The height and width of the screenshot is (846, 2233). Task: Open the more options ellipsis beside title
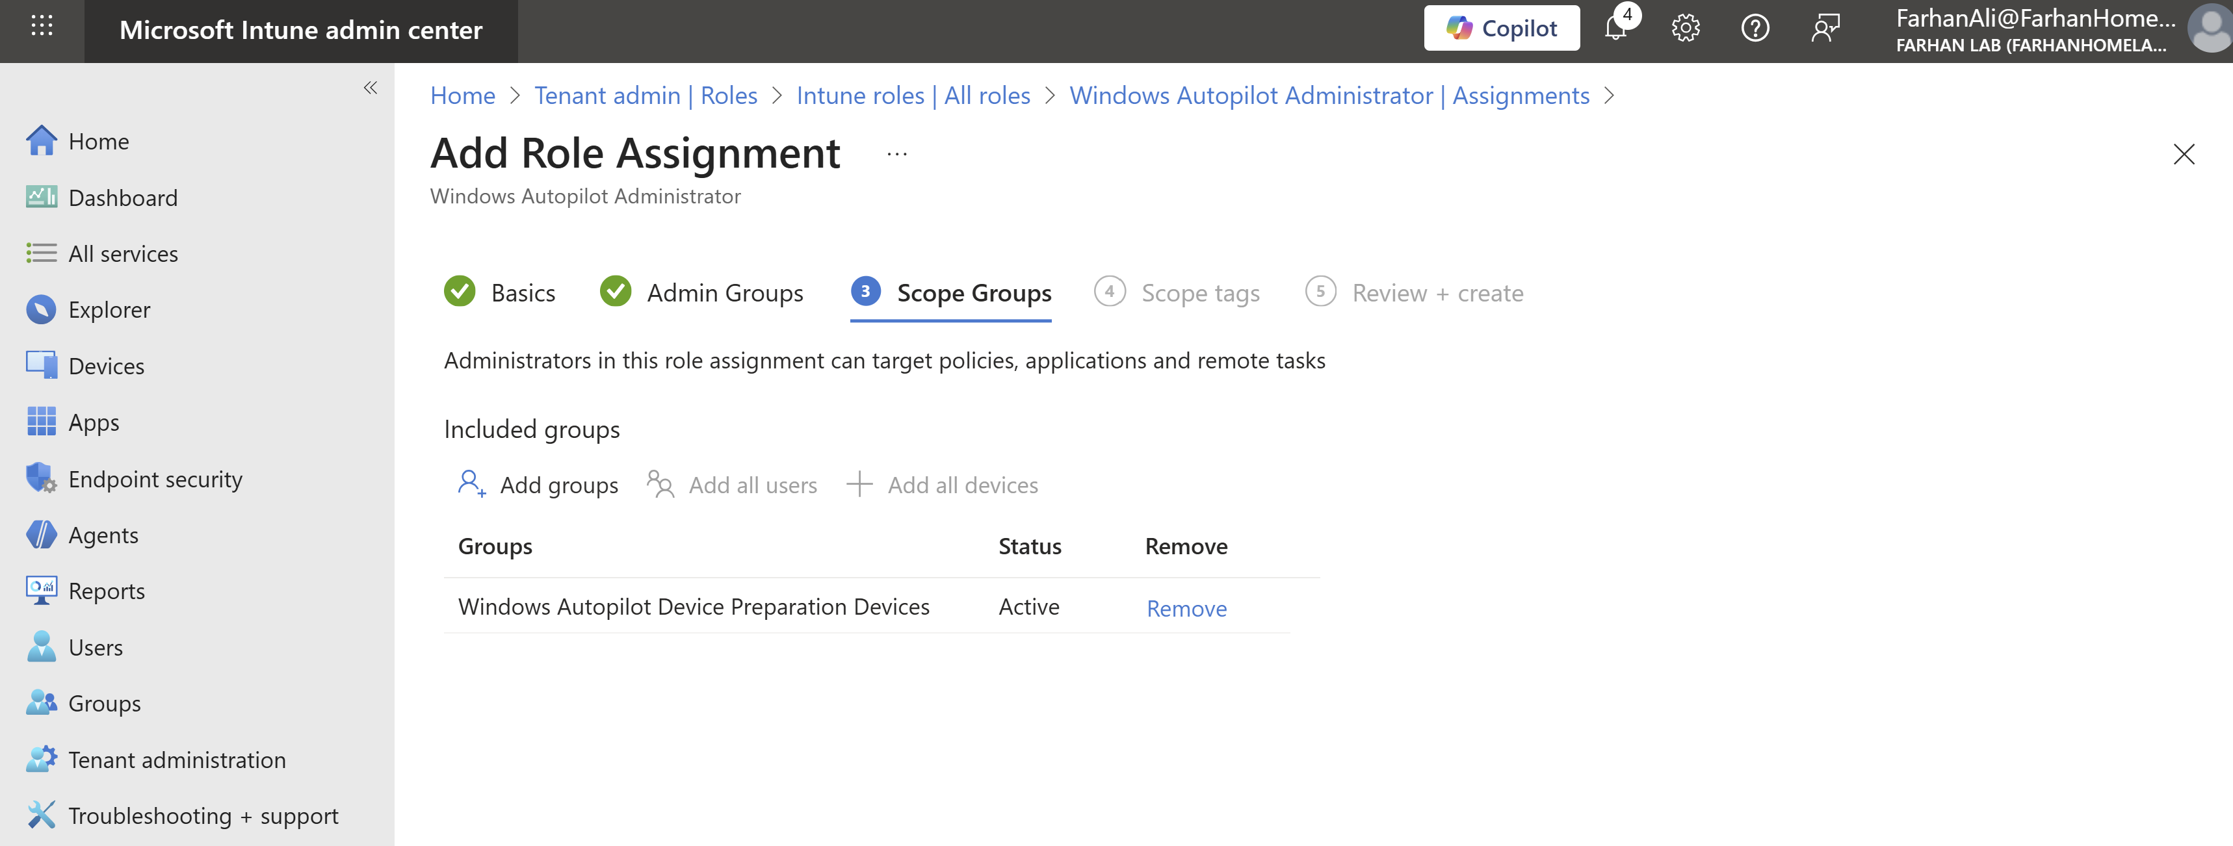click(x=896, y=154)
